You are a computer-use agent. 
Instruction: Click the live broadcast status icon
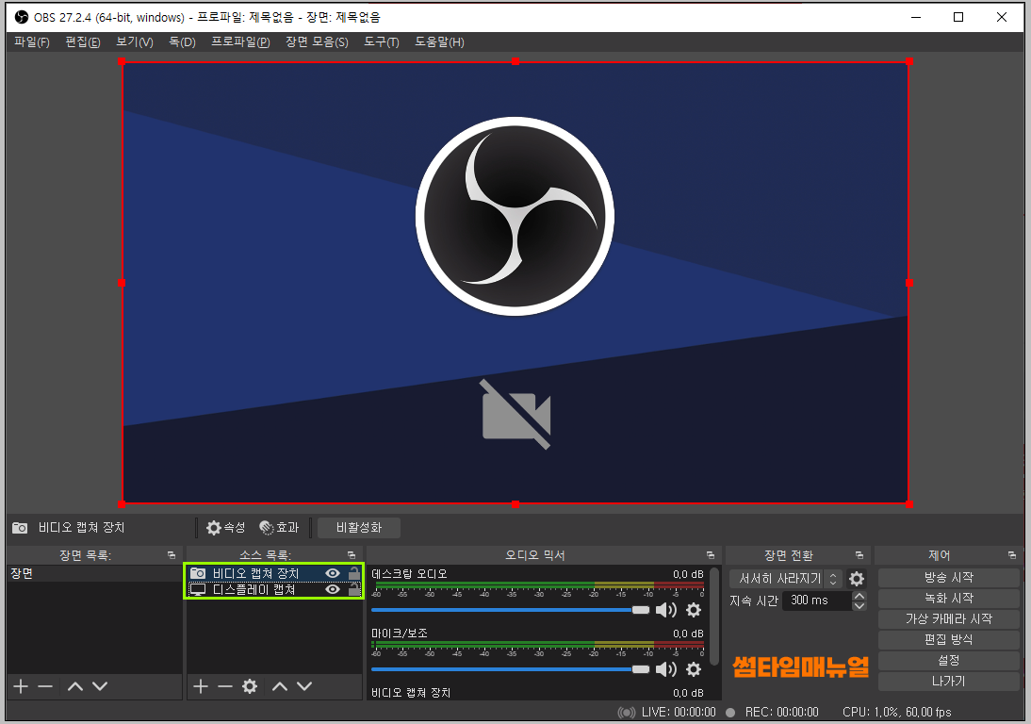[x=627, y=712]
